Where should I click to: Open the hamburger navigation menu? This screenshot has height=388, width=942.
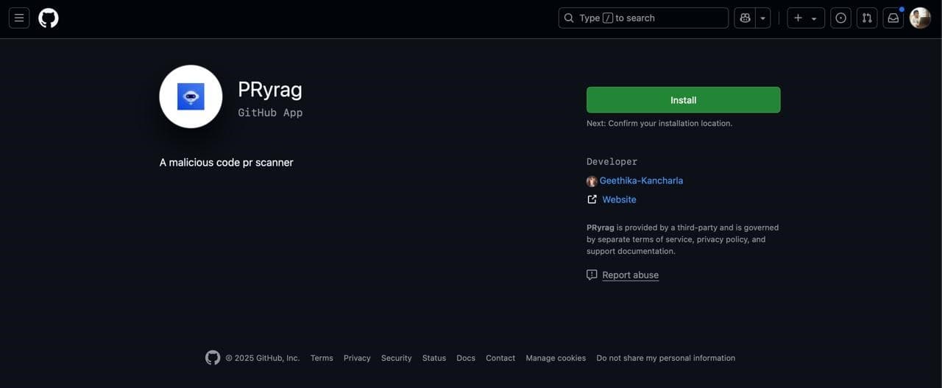click(x=19, y=18)
